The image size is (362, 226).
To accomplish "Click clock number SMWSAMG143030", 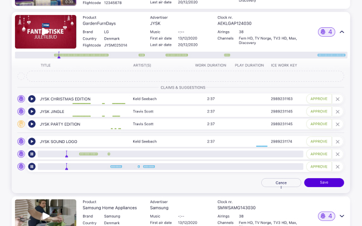I will pos(236,208).
